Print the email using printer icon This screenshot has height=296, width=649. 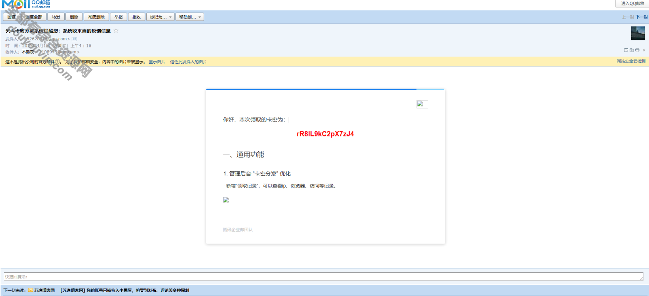[x=637, y=50]
